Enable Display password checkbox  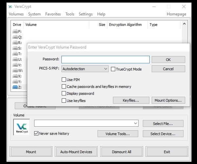click(64, 93)
